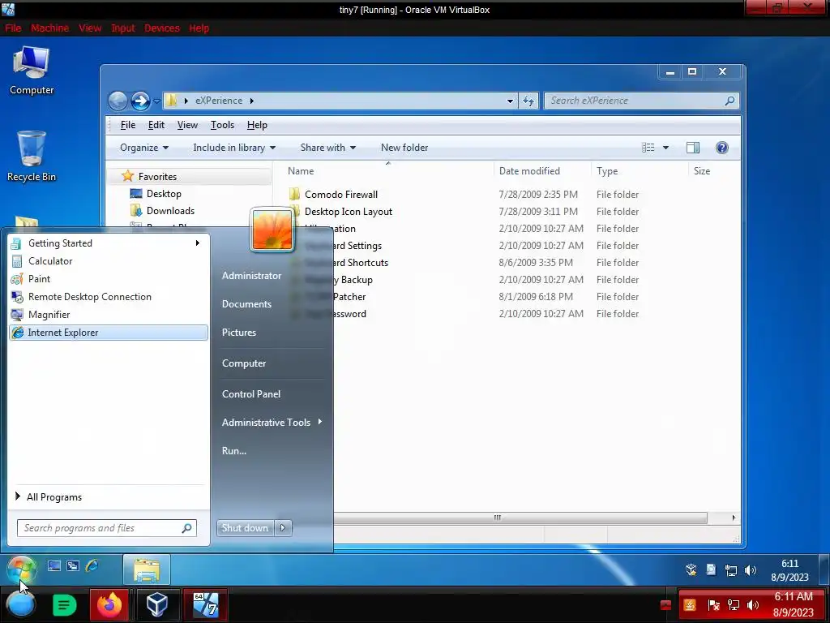Toggle the preview pane button
This screenshot has width=830, height=623.
(693, 148)
